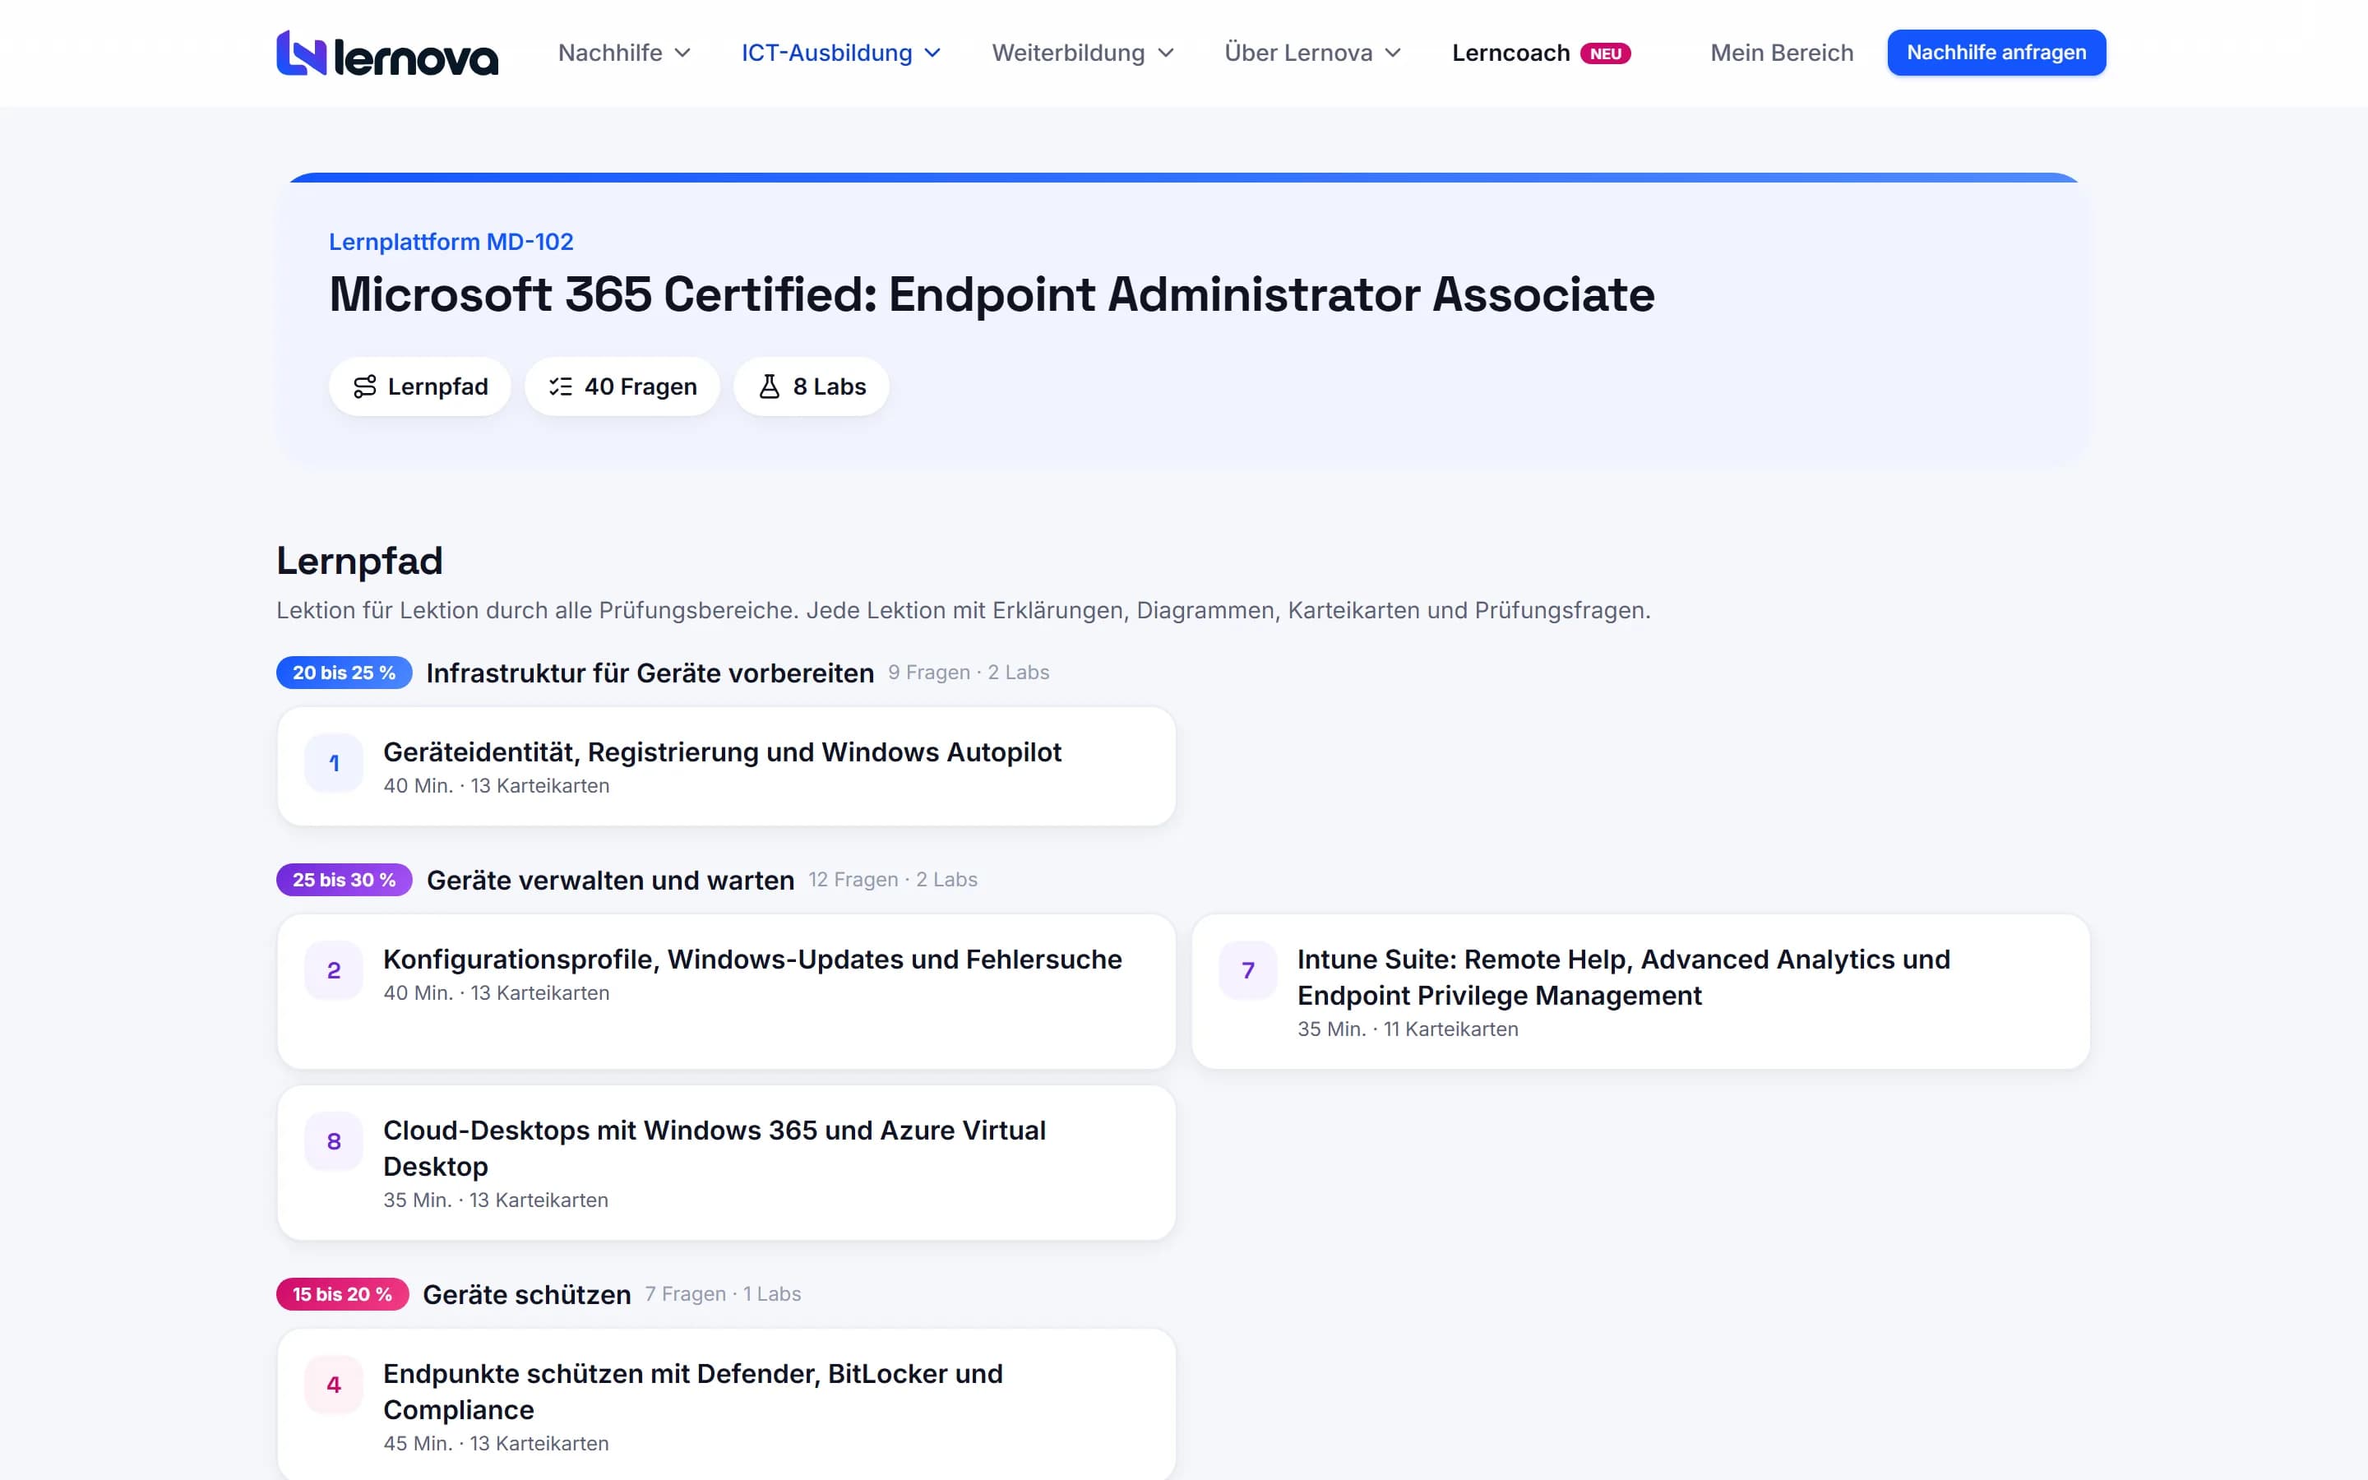Click the 15 bis 20 % badge

pyautogui.click(x=343, y=1294)
